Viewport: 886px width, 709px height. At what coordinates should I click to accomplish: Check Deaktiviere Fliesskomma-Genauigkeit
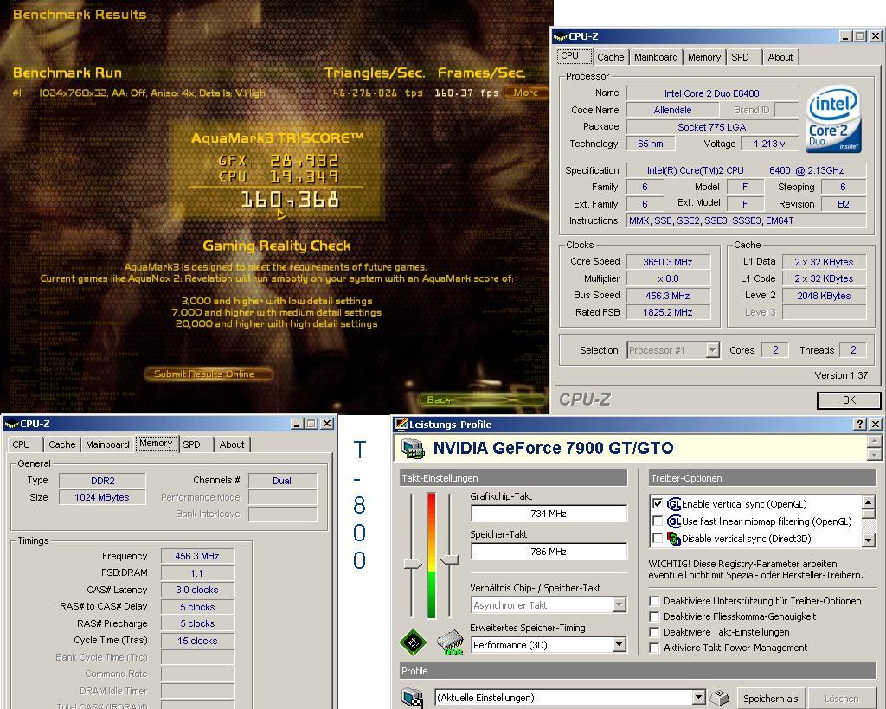pos(654,616)
